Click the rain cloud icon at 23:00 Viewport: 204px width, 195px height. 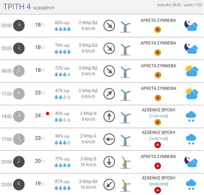pyautogui.click(x=191, y=184)
